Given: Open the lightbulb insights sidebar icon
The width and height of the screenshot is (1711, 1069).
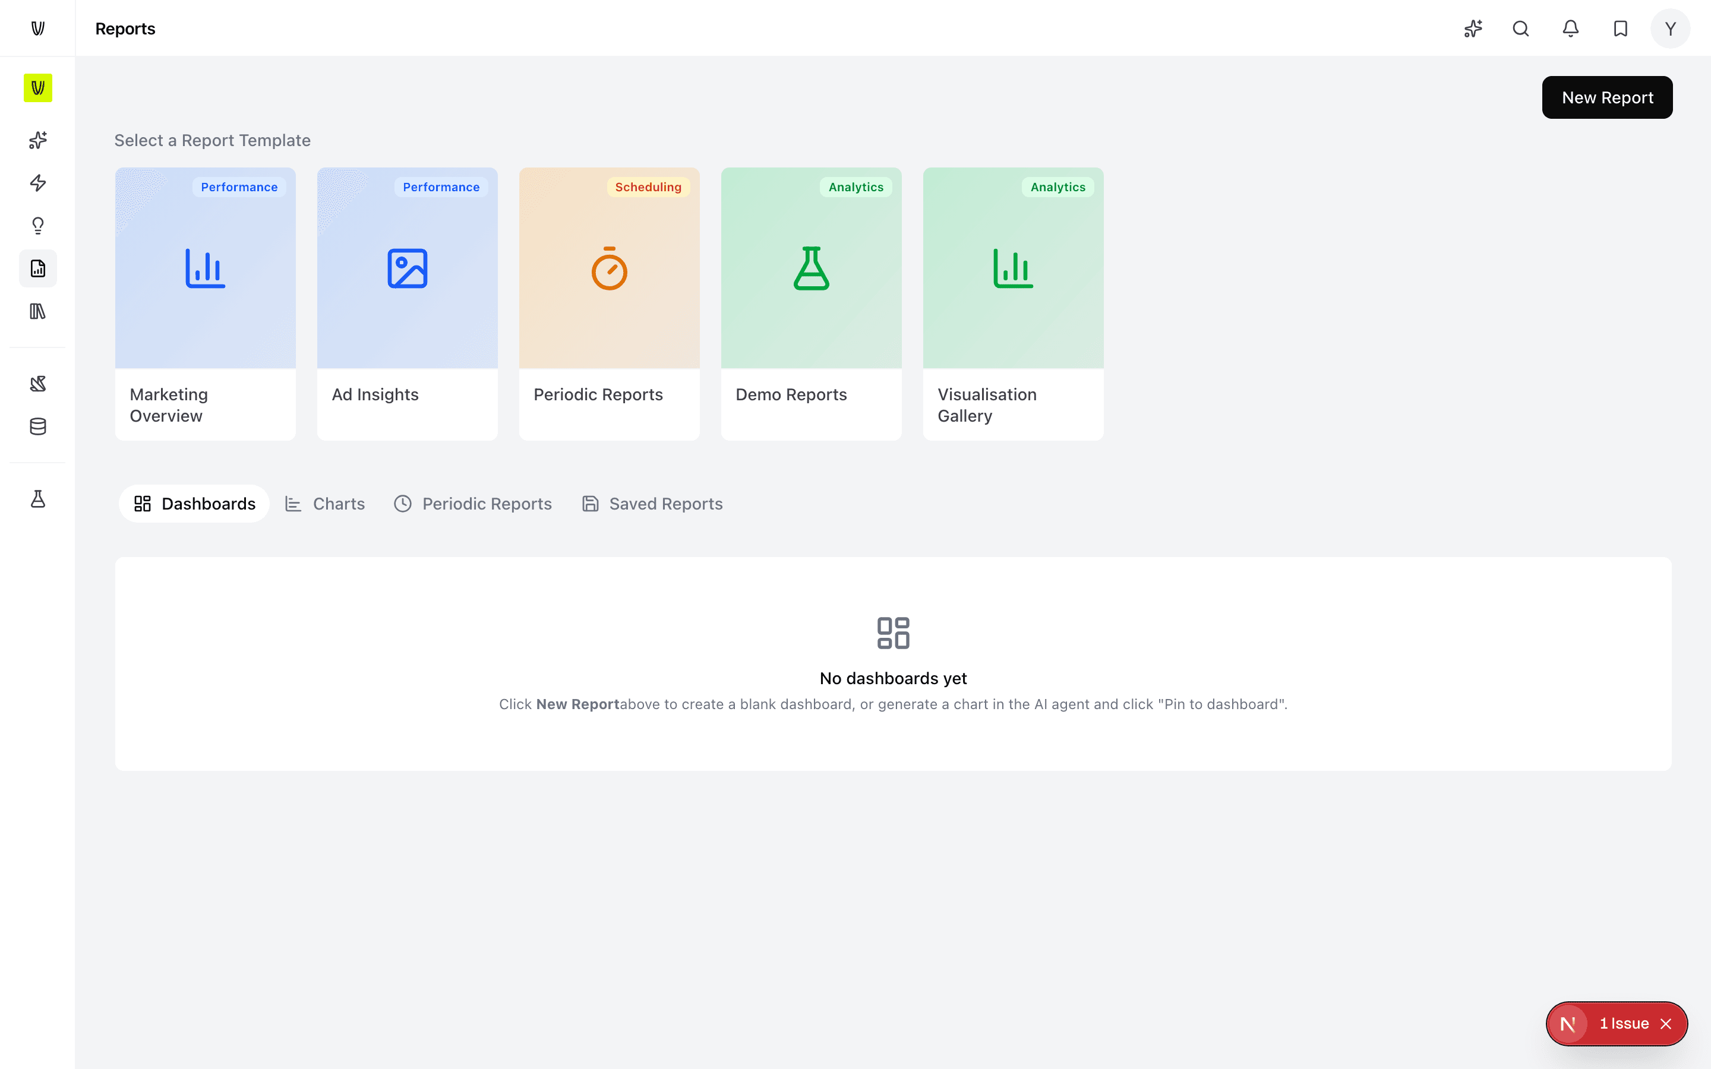Looking at the screenshot, I should 38,226.
